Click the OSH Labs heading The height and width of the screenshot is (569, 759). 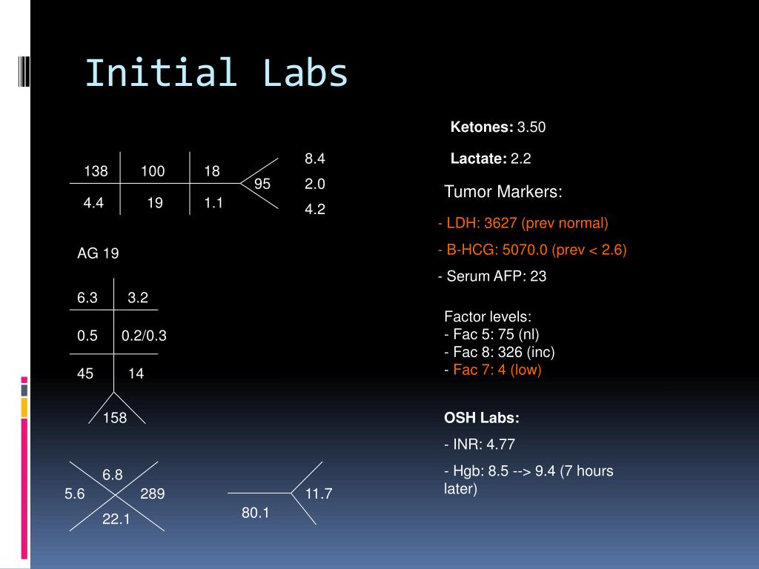482,418
